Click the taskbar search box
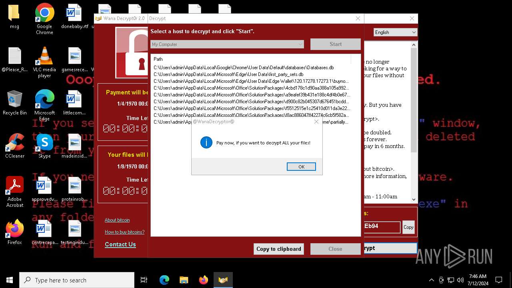 point(77,280)
